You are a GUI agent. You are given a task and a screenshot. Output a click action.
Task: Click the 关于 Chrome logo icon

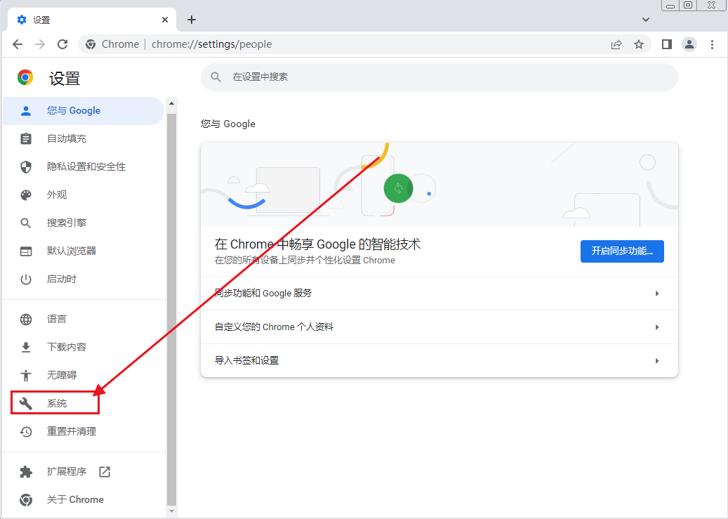click(x=26, y=500)
